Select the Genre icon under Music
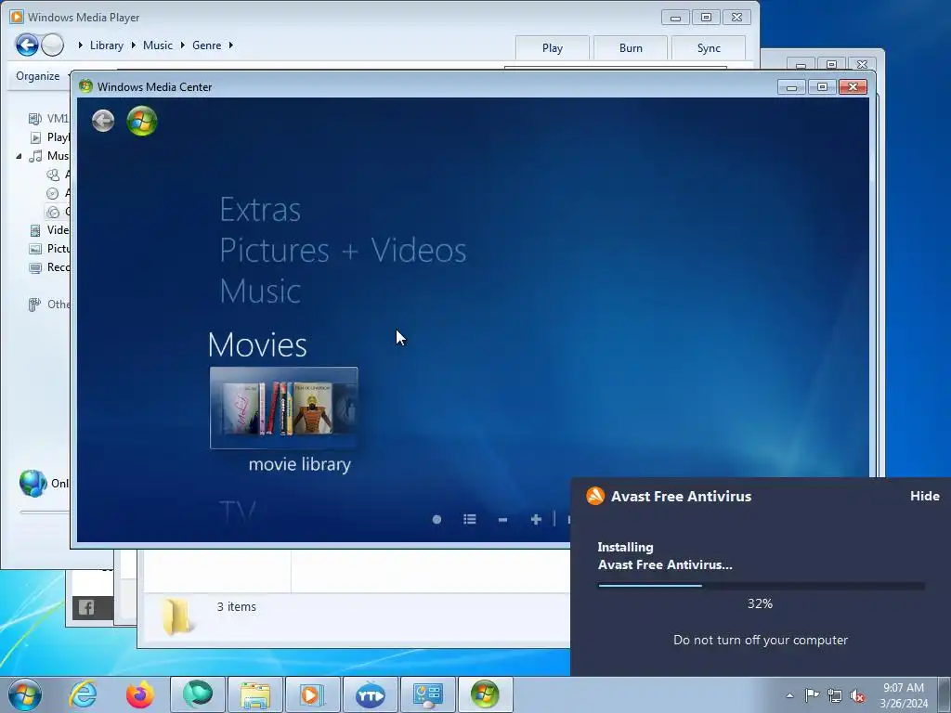951x713 pixels. 53,213
